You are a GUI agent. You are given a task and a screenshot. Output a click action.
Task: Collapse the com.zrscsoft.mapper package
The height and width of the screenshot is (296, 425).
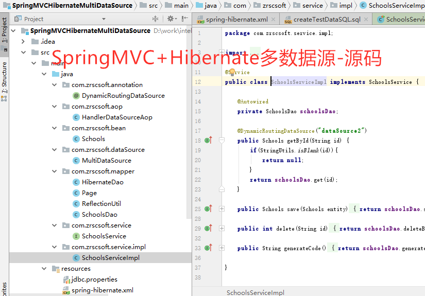(x=54, y=171)
